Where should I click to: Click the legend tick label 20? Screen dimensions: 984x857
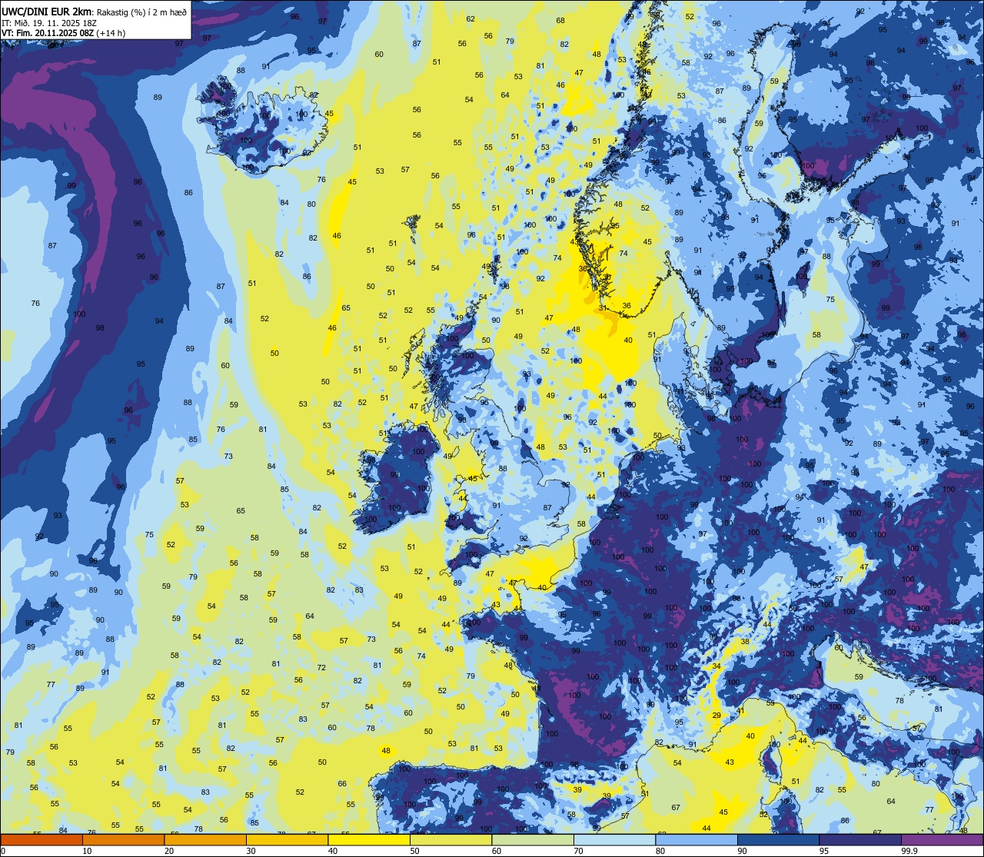[169, 851]
